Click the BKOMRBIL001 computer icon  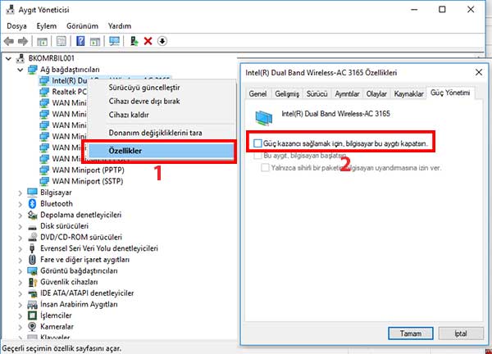pyautogui.click(x=20, y=58)
